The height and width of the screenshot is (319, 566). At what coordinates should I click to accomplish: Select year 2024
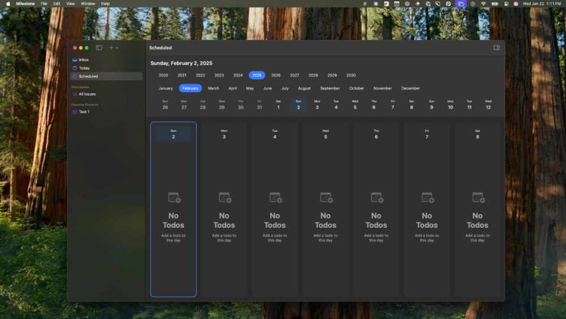point(238,75)
